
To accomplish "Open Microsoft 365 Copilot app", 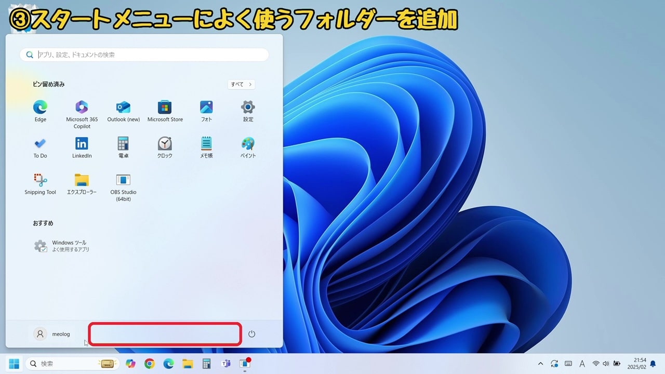I will [x=82, y=114].
